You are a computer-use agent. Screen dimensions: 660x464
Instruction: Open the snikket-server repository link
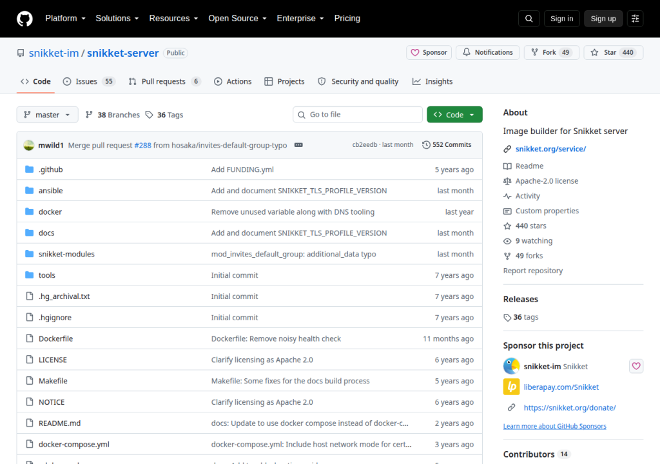(x=123, y=53)
